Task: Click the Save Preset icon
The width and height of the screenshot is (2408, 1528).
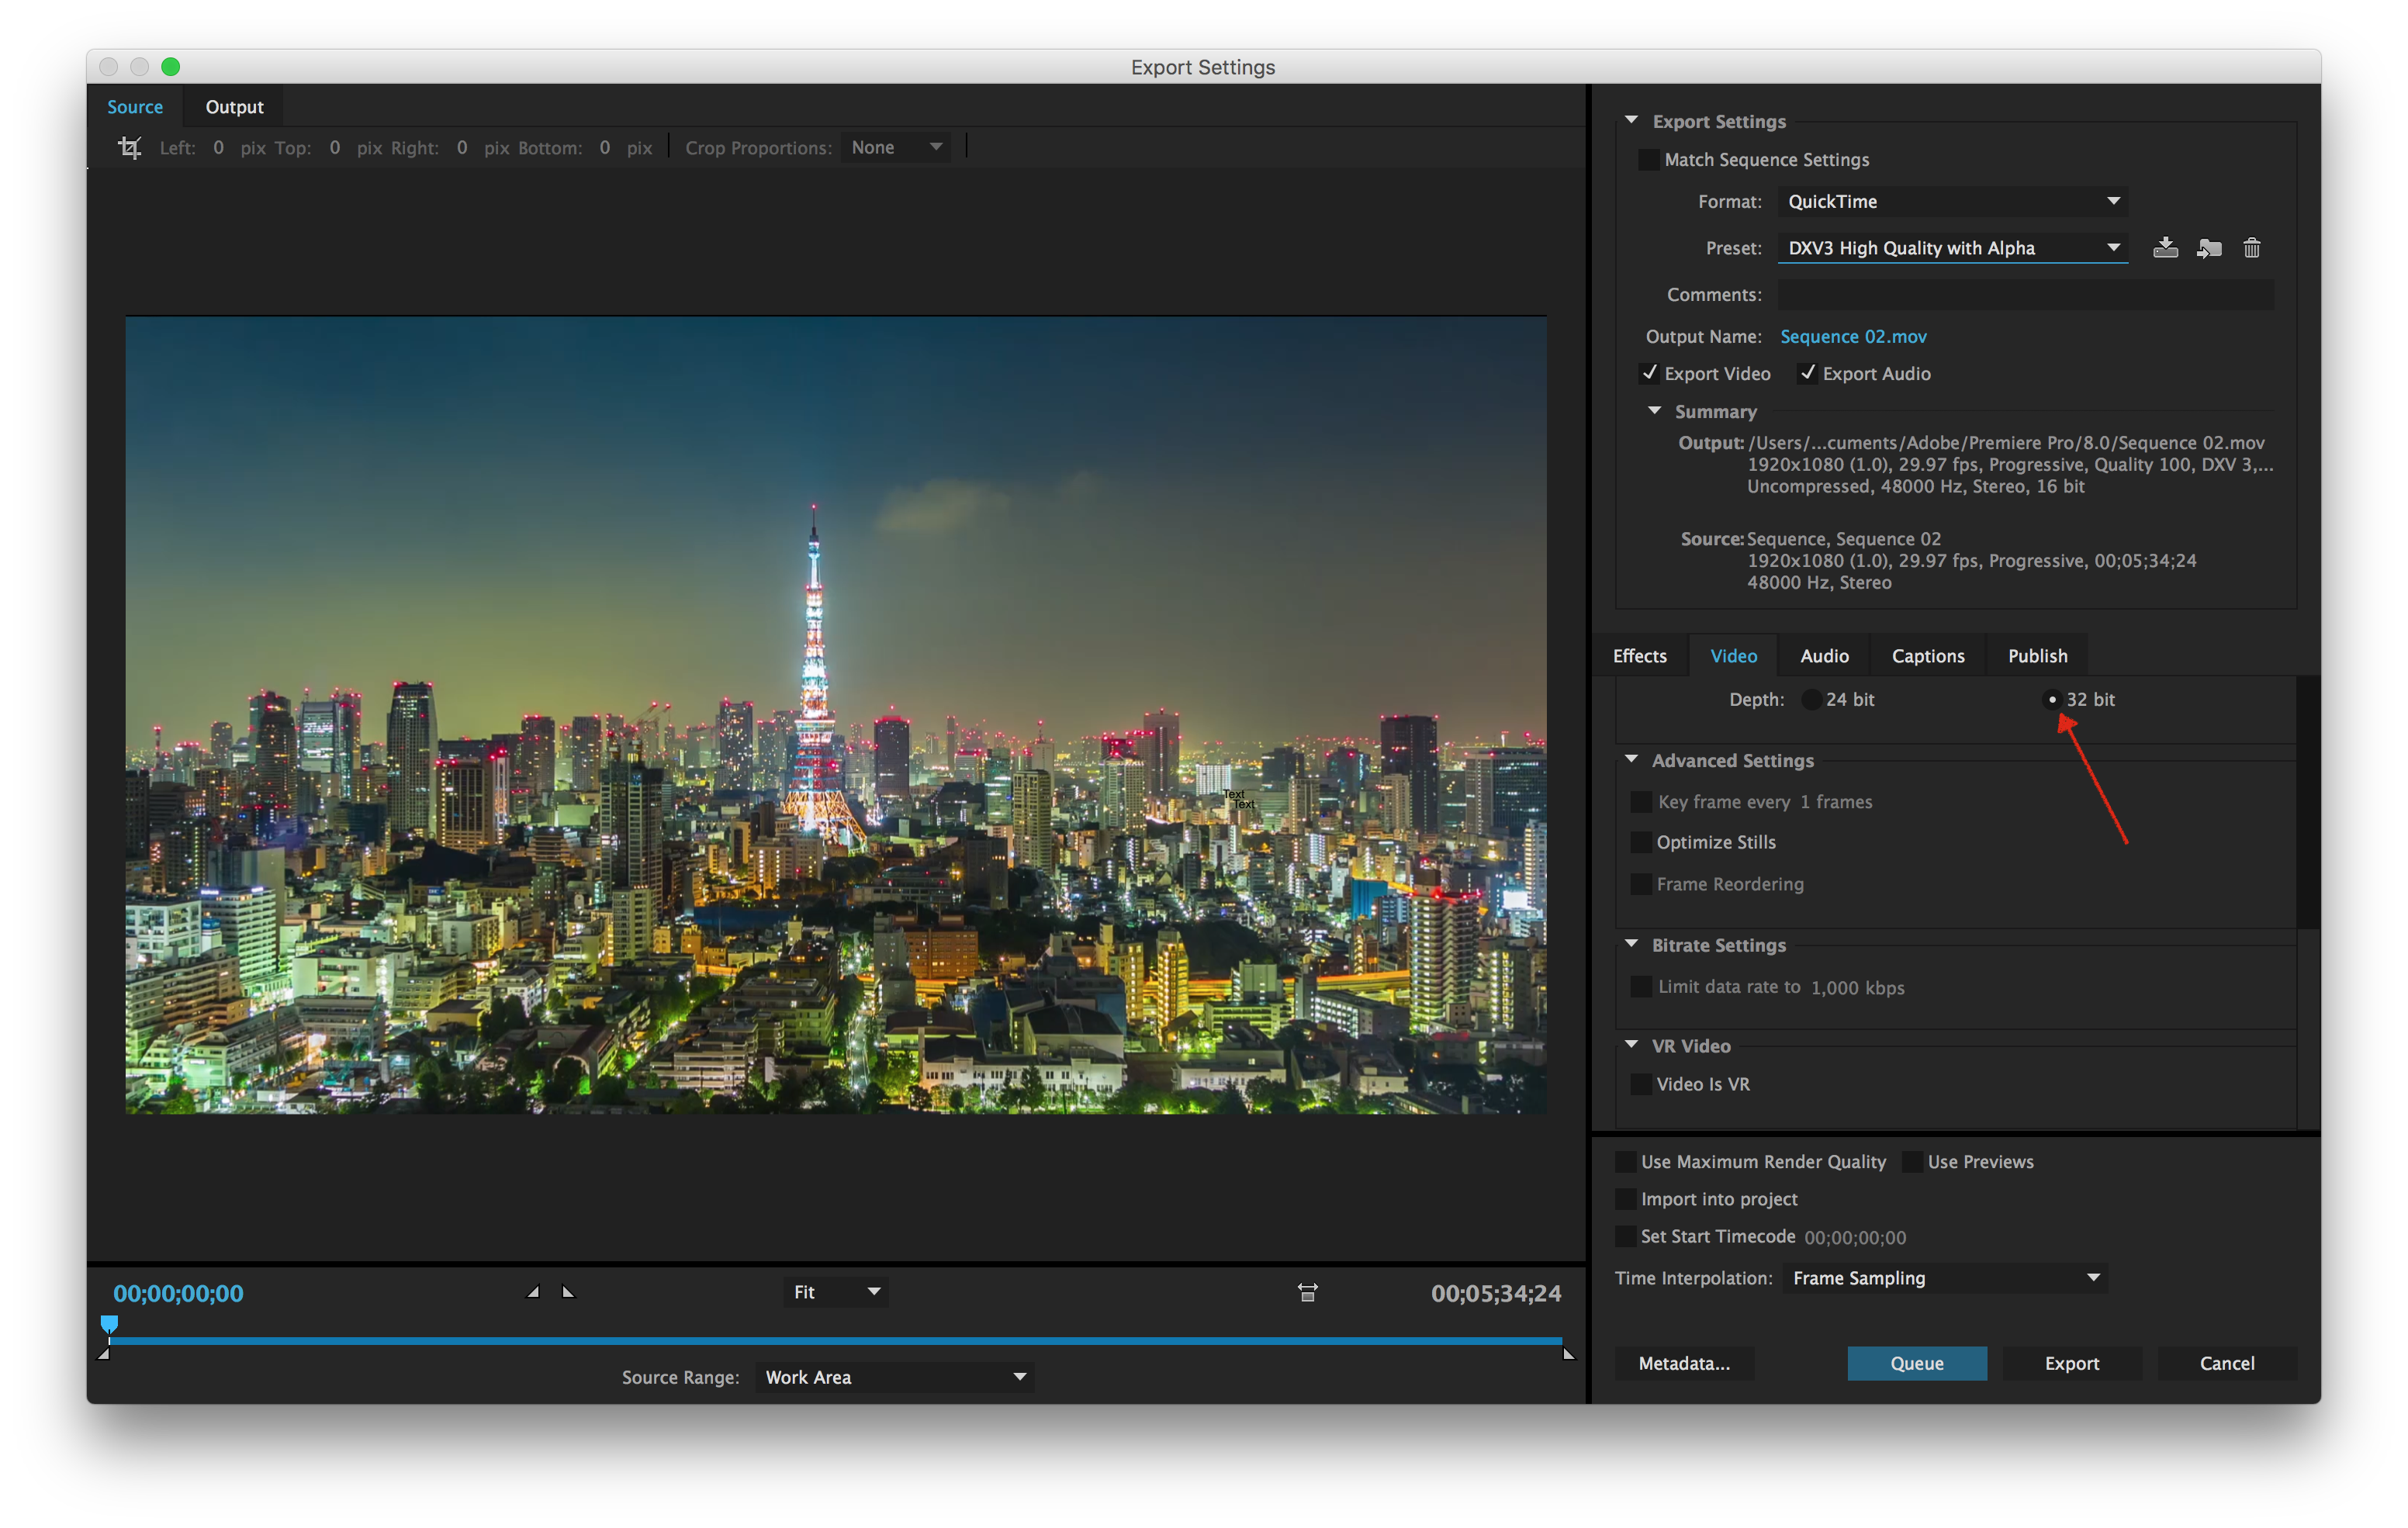Action: 2165,247
